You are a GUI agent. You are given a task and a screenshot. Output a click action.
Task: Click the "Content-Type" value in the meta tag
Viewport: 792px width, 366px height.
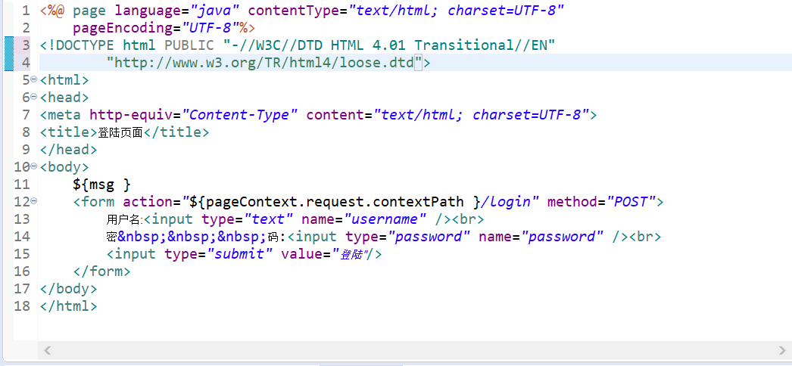(239, 115)
